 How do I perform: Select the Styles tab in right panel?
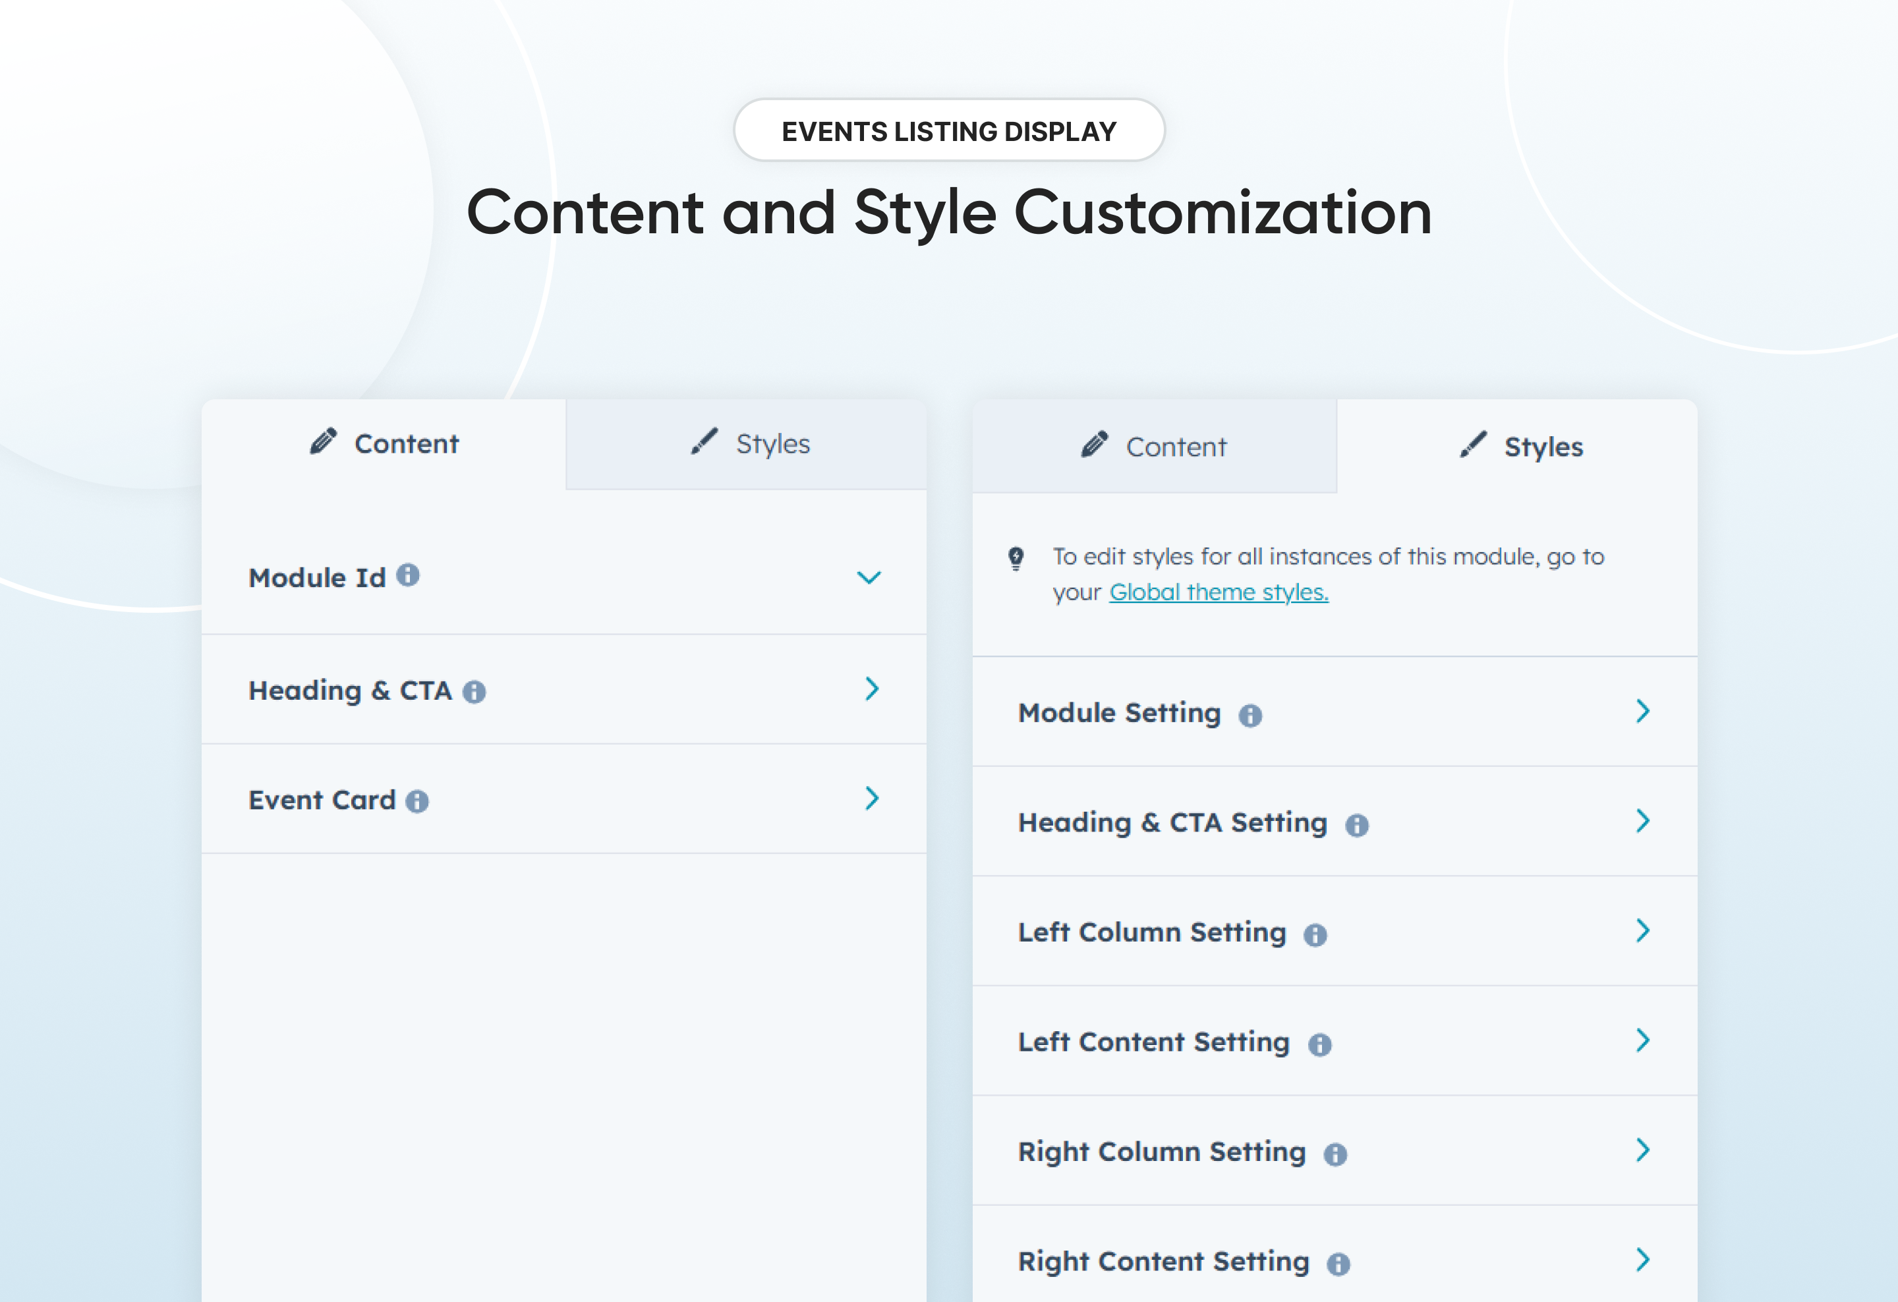1518,447
